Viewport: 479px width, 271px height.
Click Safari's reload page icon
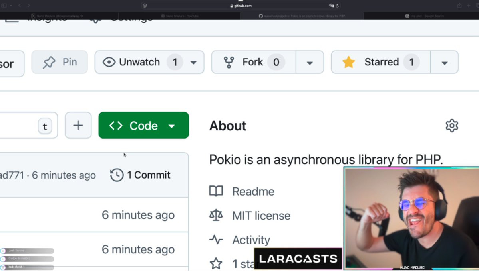pos(337,6)
